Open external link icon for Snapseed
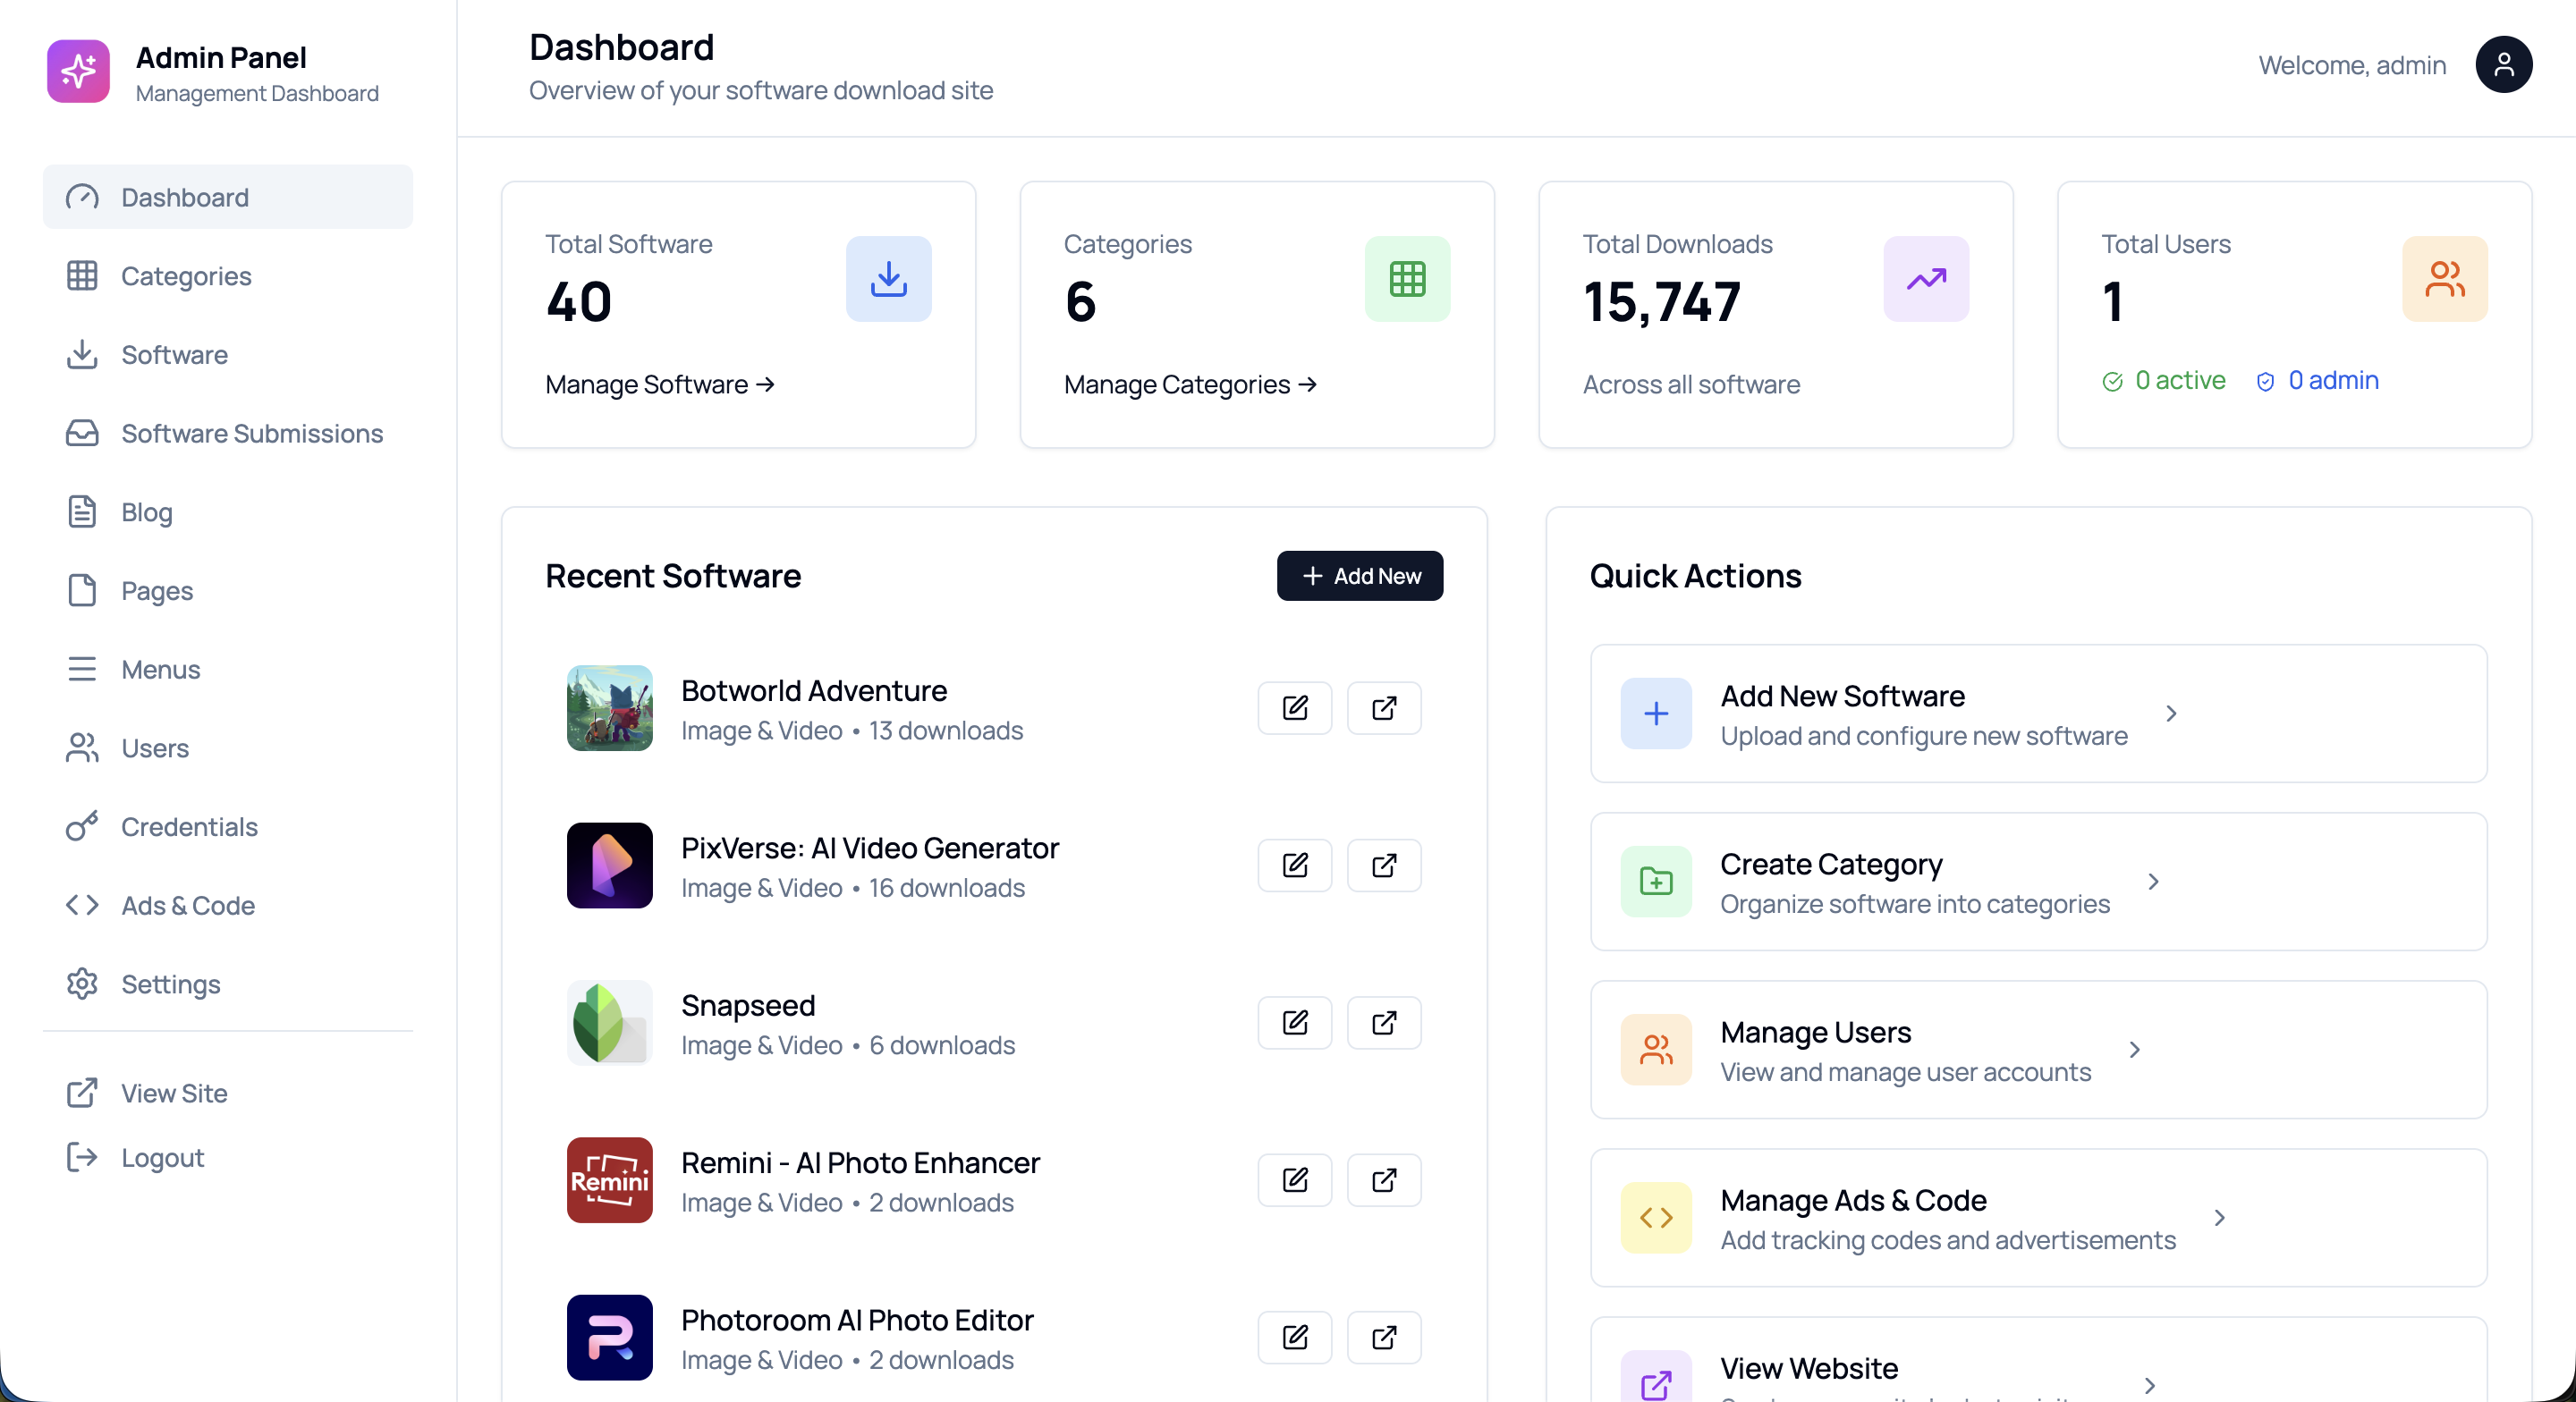 [1383, 1022]
